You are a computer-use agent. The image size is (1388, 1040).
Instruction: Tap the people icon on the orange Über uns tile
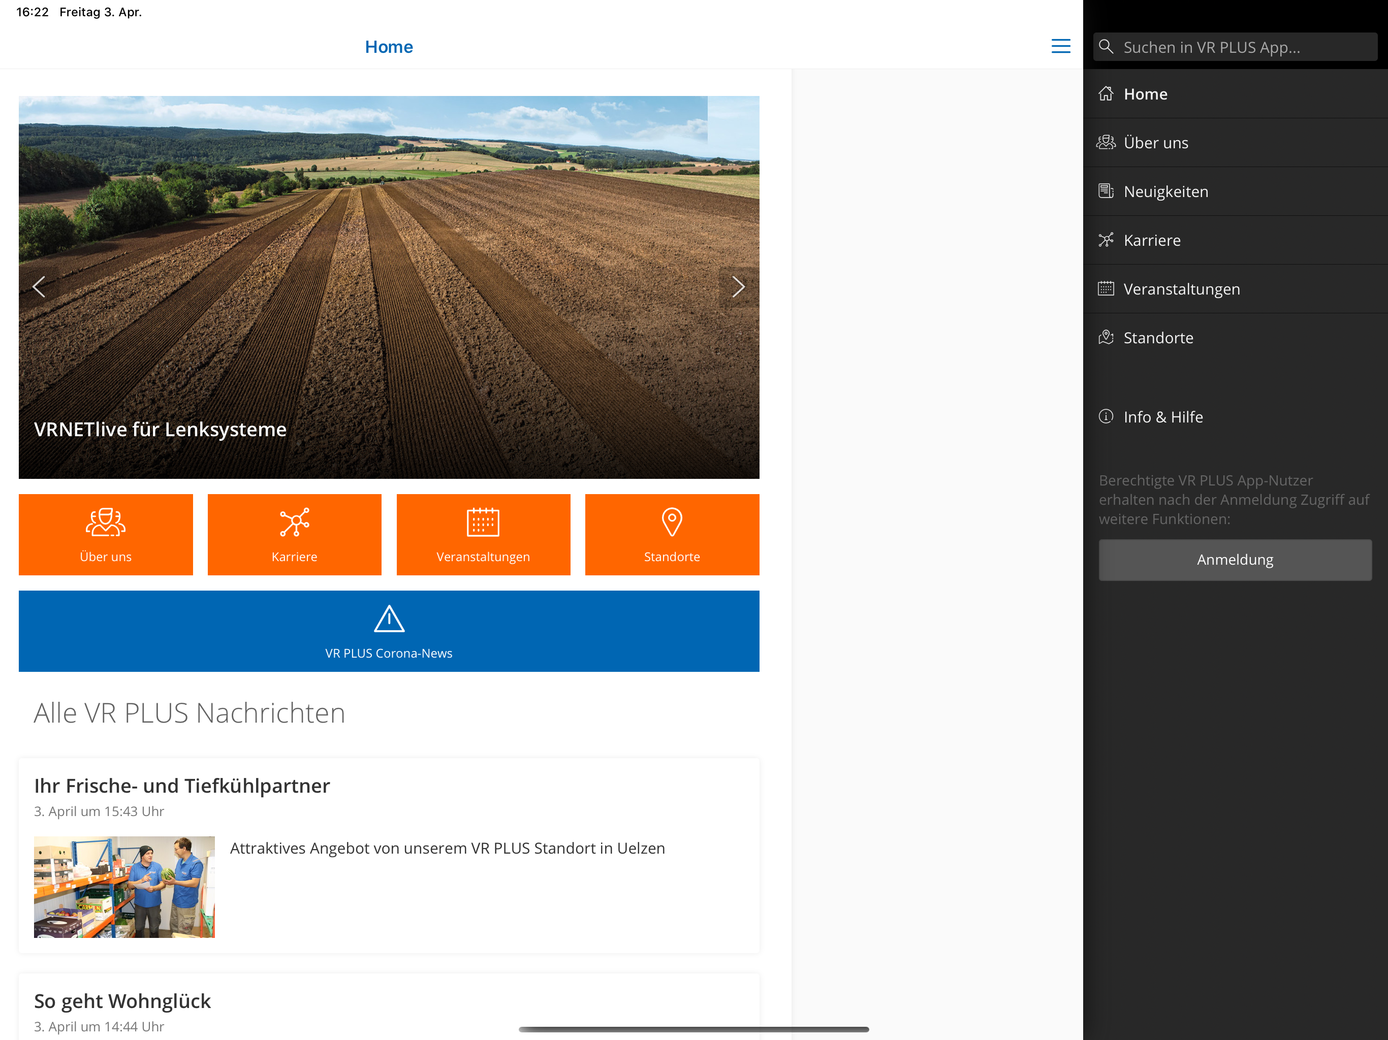pos(105,522)
